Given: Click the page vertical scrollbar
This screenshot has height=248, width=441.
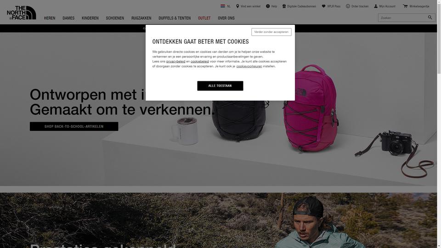Looking at the screenshot, I should [x=439, y=124].
